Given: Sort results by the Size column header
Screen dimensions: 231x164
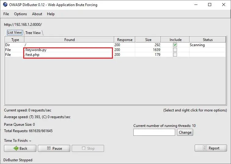Looking at the screenshot, I should [x=148, y=40].
